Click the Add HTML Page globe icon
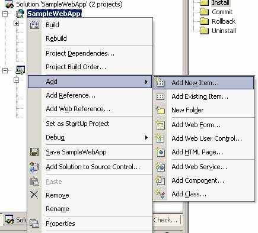258x233 pixels. point(160,152)
